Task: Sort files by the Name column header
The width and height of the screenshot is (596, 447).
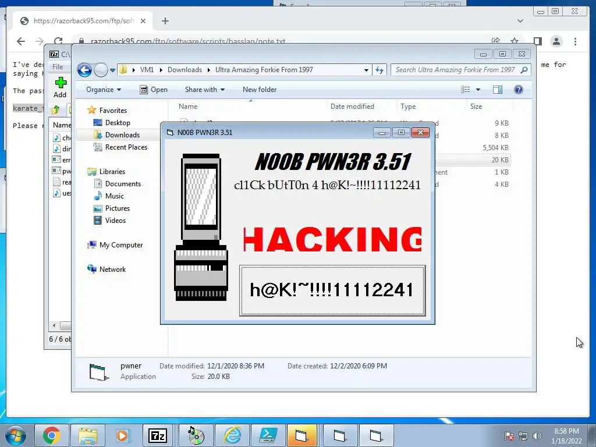Action: (250, 107)
